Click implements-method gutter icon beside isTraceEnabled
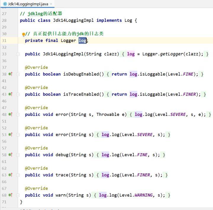 tap(10, 94)
